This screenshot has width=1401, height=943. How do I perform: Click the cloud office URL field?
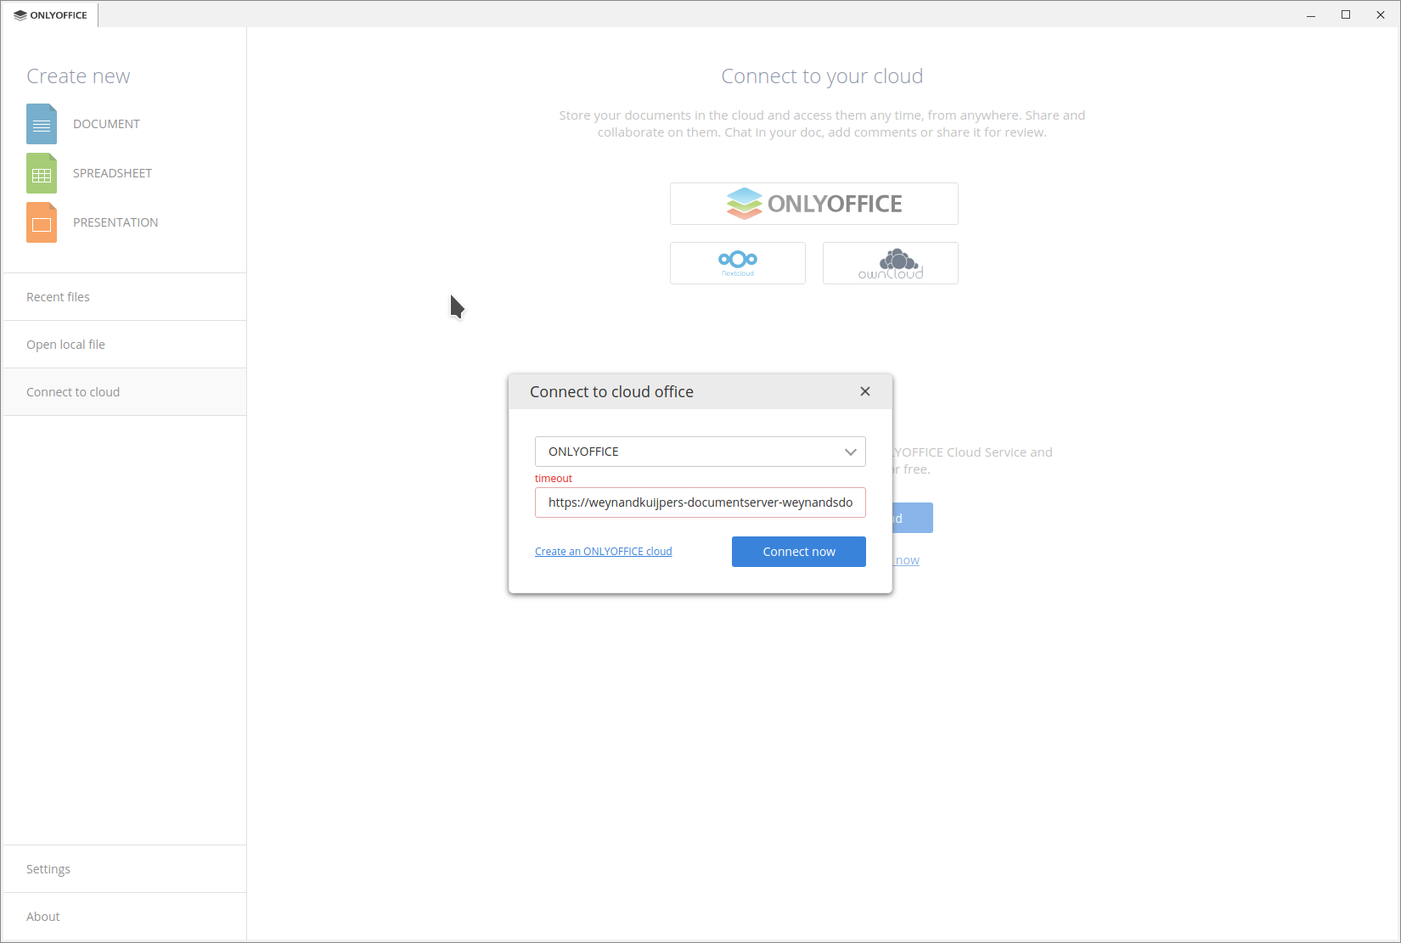coord(700,502)
